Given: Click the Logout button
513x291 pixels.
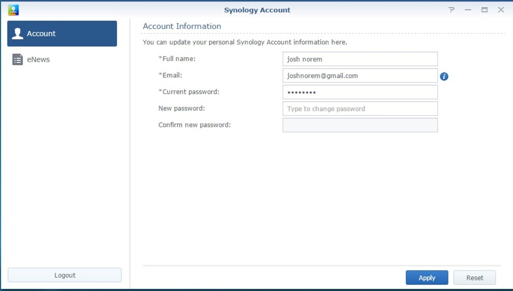Looking at the screenshot, I should tap(65, 275).
